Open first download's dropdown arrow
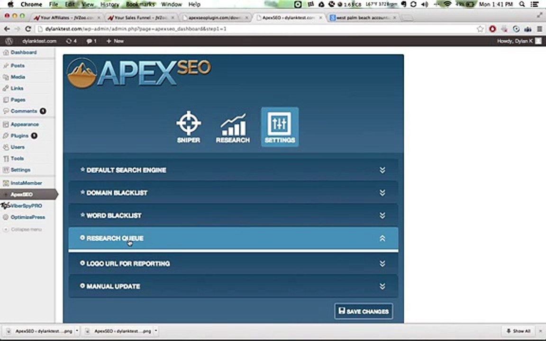 click(x=77, y=331)
